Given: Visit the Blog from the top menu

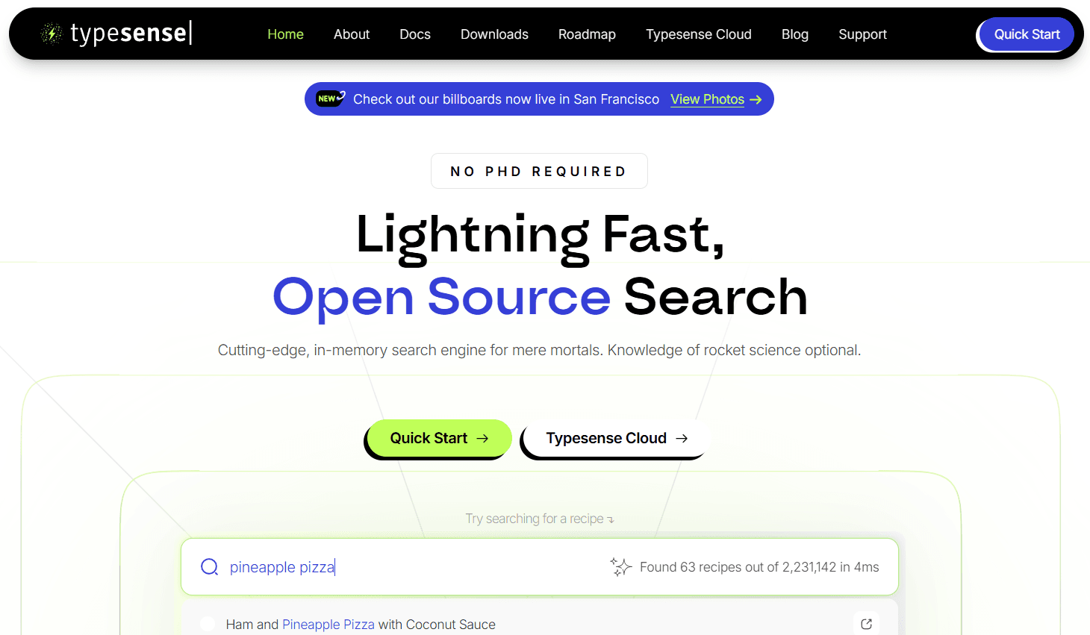Looking at the screenshot, I should (x=794, y=34).
